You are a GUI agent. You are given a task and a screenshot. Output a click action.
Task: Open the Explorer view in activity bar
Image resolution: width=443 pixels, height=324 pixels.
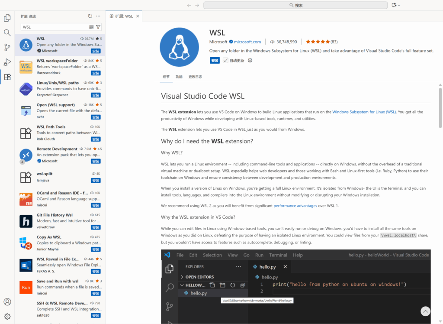point(7,18)
